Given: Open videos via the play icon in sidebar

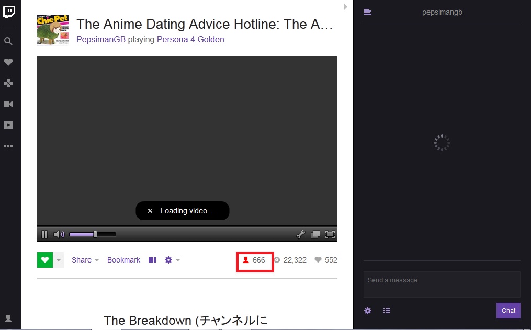Looking at the screenshot, I should pos(8,125).
